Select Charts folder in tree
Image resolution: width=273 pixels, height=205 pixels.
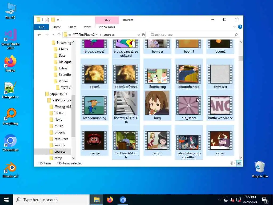61,49
